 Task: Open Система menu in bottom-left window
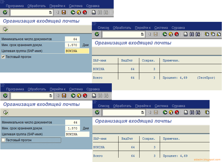76,89
